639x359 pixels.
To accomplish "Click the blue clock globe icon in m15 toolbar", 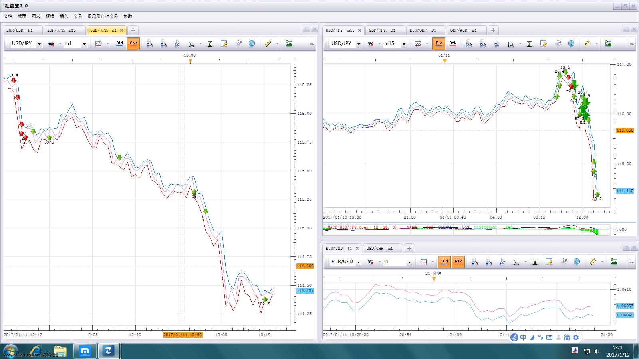I will tap(572, 43).
